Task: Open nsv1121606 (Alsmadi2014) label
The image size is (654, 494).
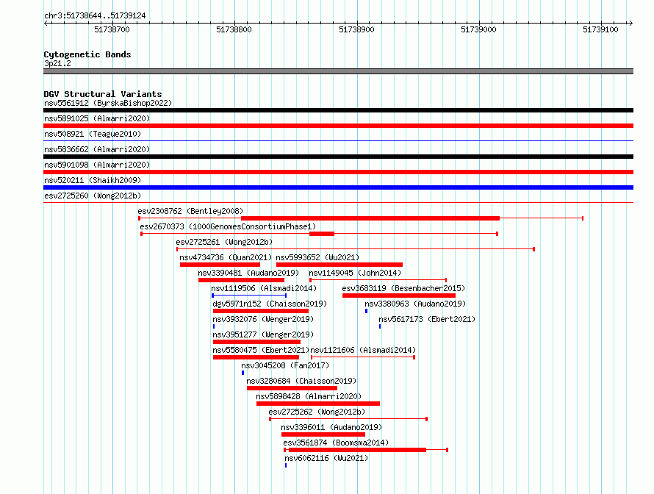Action: tap(363, 350)
